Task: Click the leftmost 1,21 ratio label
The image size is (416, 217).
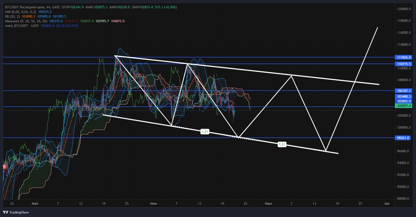Action: click(205, 131)
